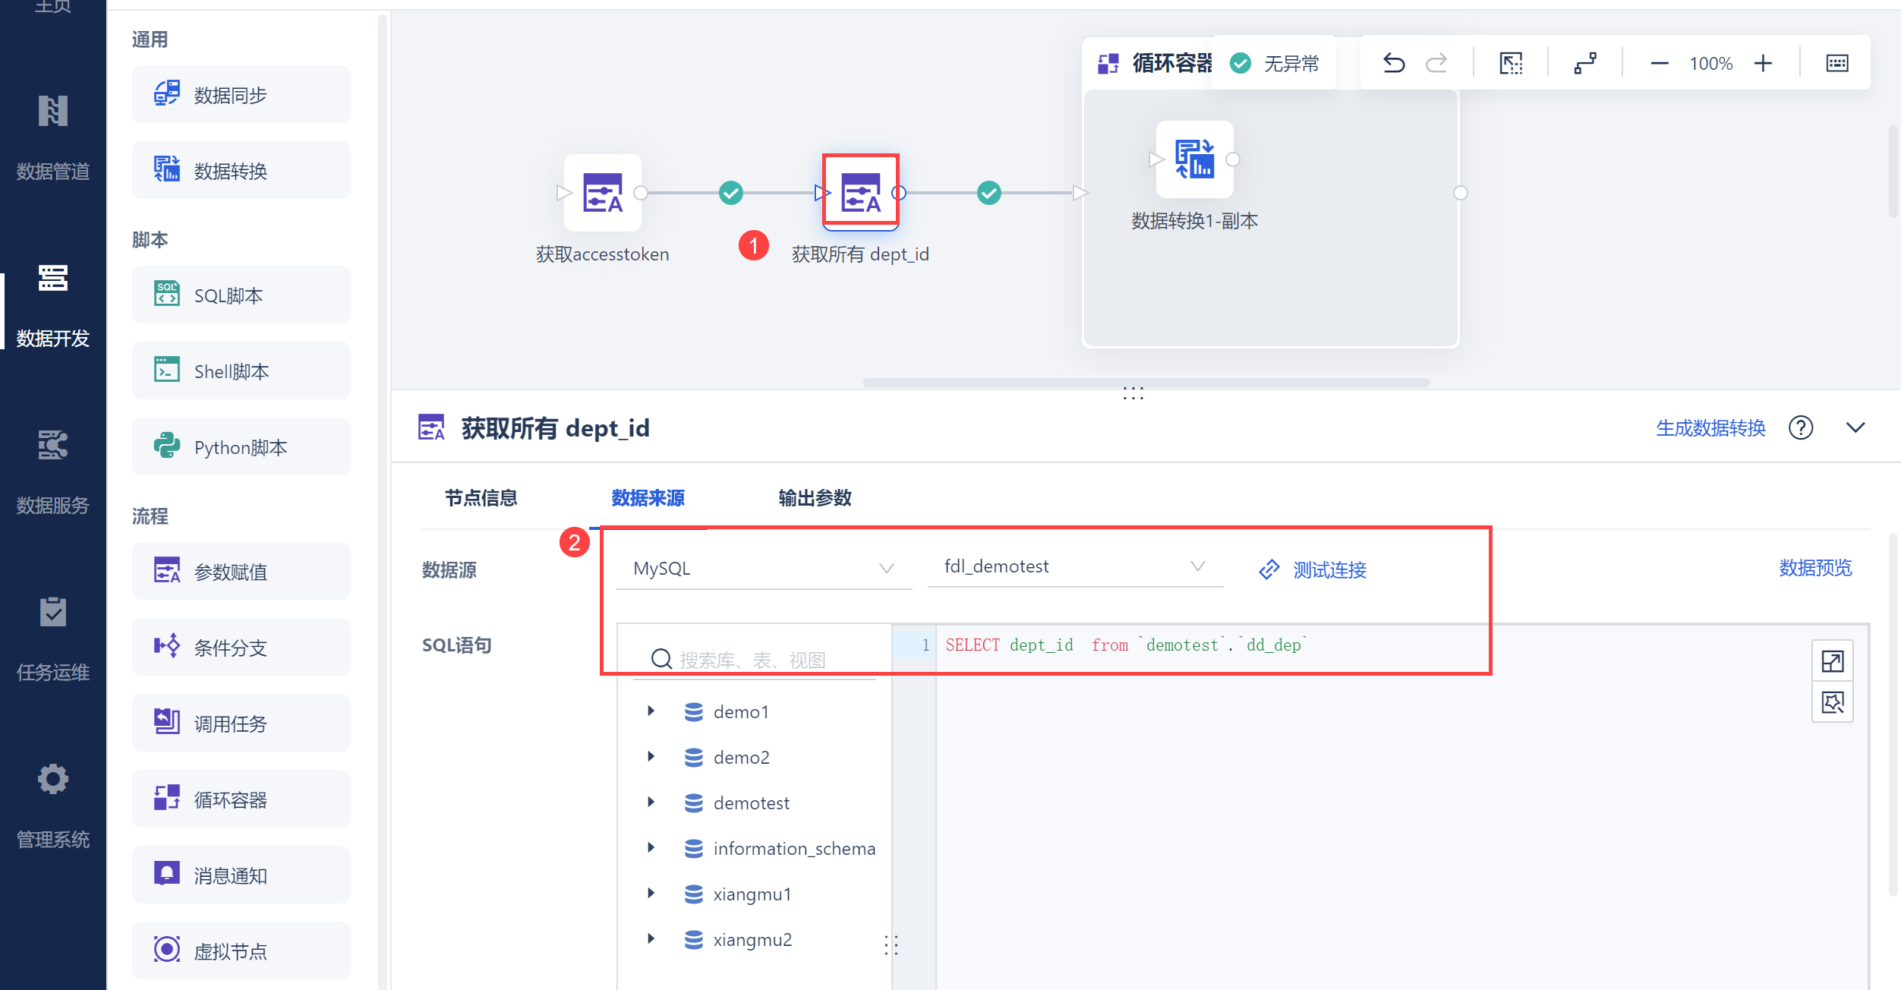Open 数据开发 in left sidebar
This screenshot has width=1901, height=990.
53,304
